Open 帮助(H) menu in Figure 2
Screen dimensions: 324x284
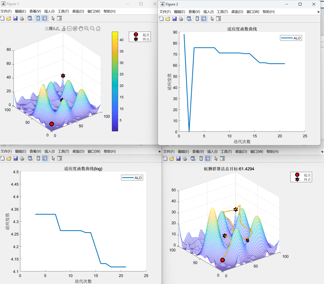[269, 12]
